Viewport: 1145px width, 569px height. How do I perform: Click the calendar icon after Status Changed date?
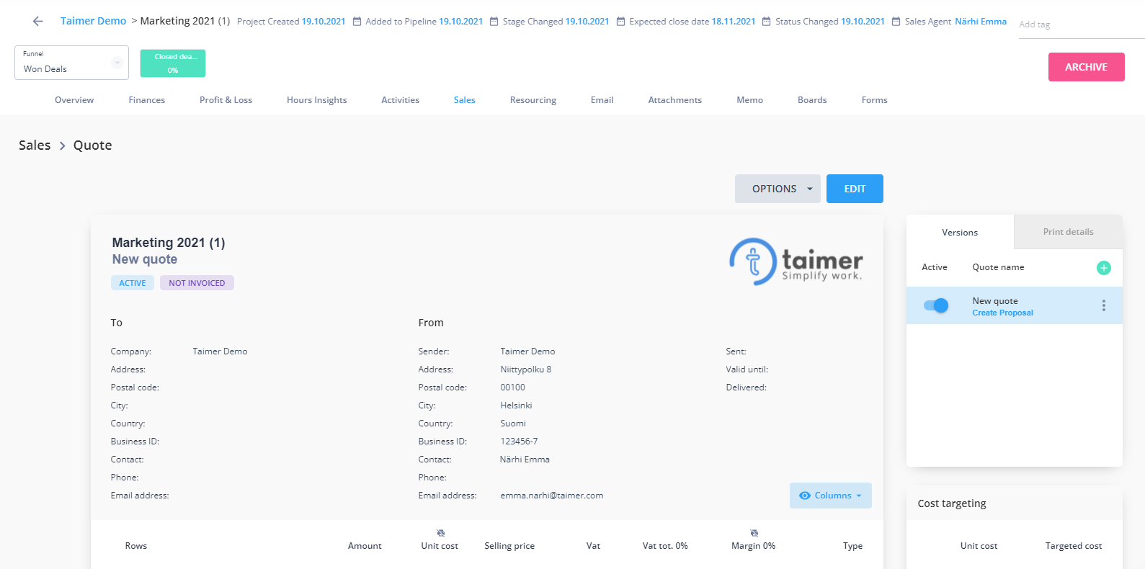pos(896,22)
